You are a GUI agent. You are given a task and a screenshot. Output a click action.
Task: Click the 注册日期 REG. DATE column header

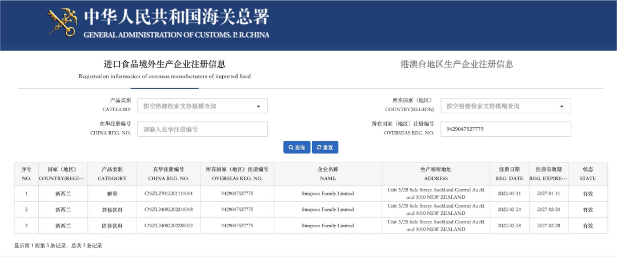point(509,174)
